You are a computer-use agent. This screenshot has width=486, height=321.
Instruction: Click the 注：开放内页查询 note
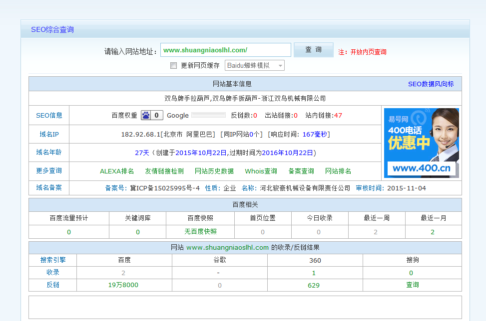362,52
